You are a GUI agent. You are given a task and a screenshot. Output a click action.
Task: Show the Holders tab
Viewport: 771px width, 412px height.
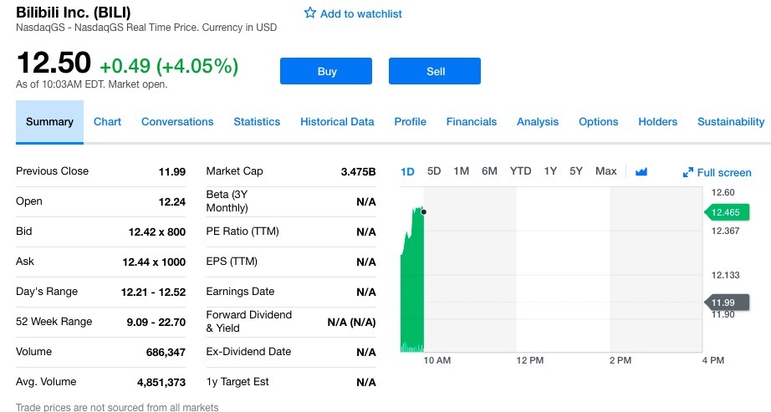[x=658, y=122]
